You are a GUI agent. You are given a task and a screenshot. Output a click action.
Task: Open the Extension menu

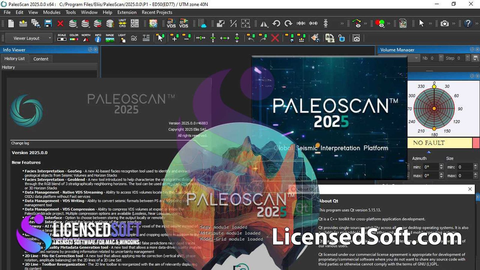click(x=127, y=12)
